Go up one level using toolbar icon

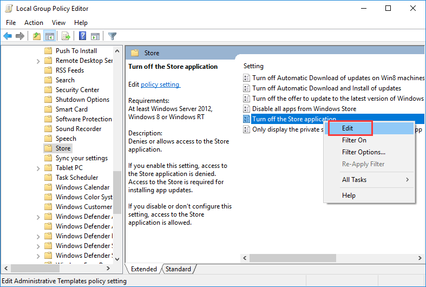click(x=36, y=36)
